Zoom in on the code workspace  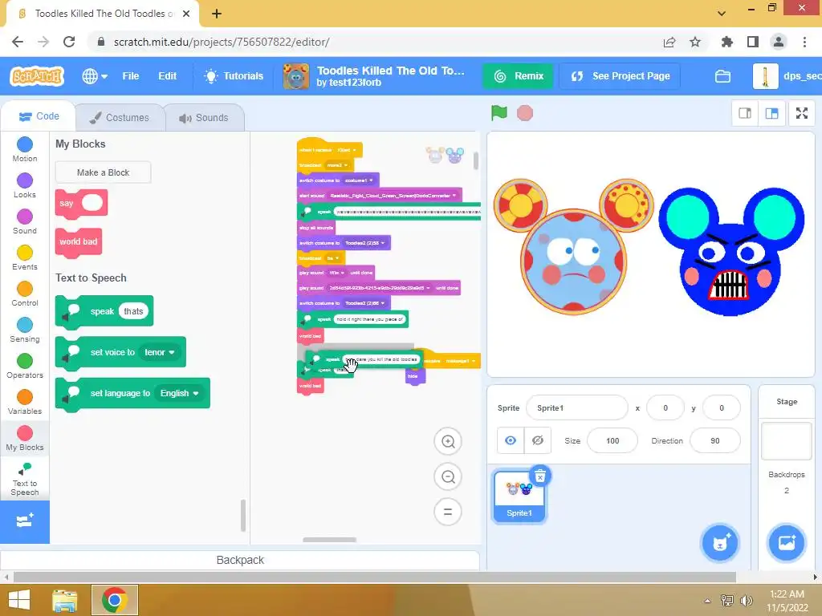[448, 442]
